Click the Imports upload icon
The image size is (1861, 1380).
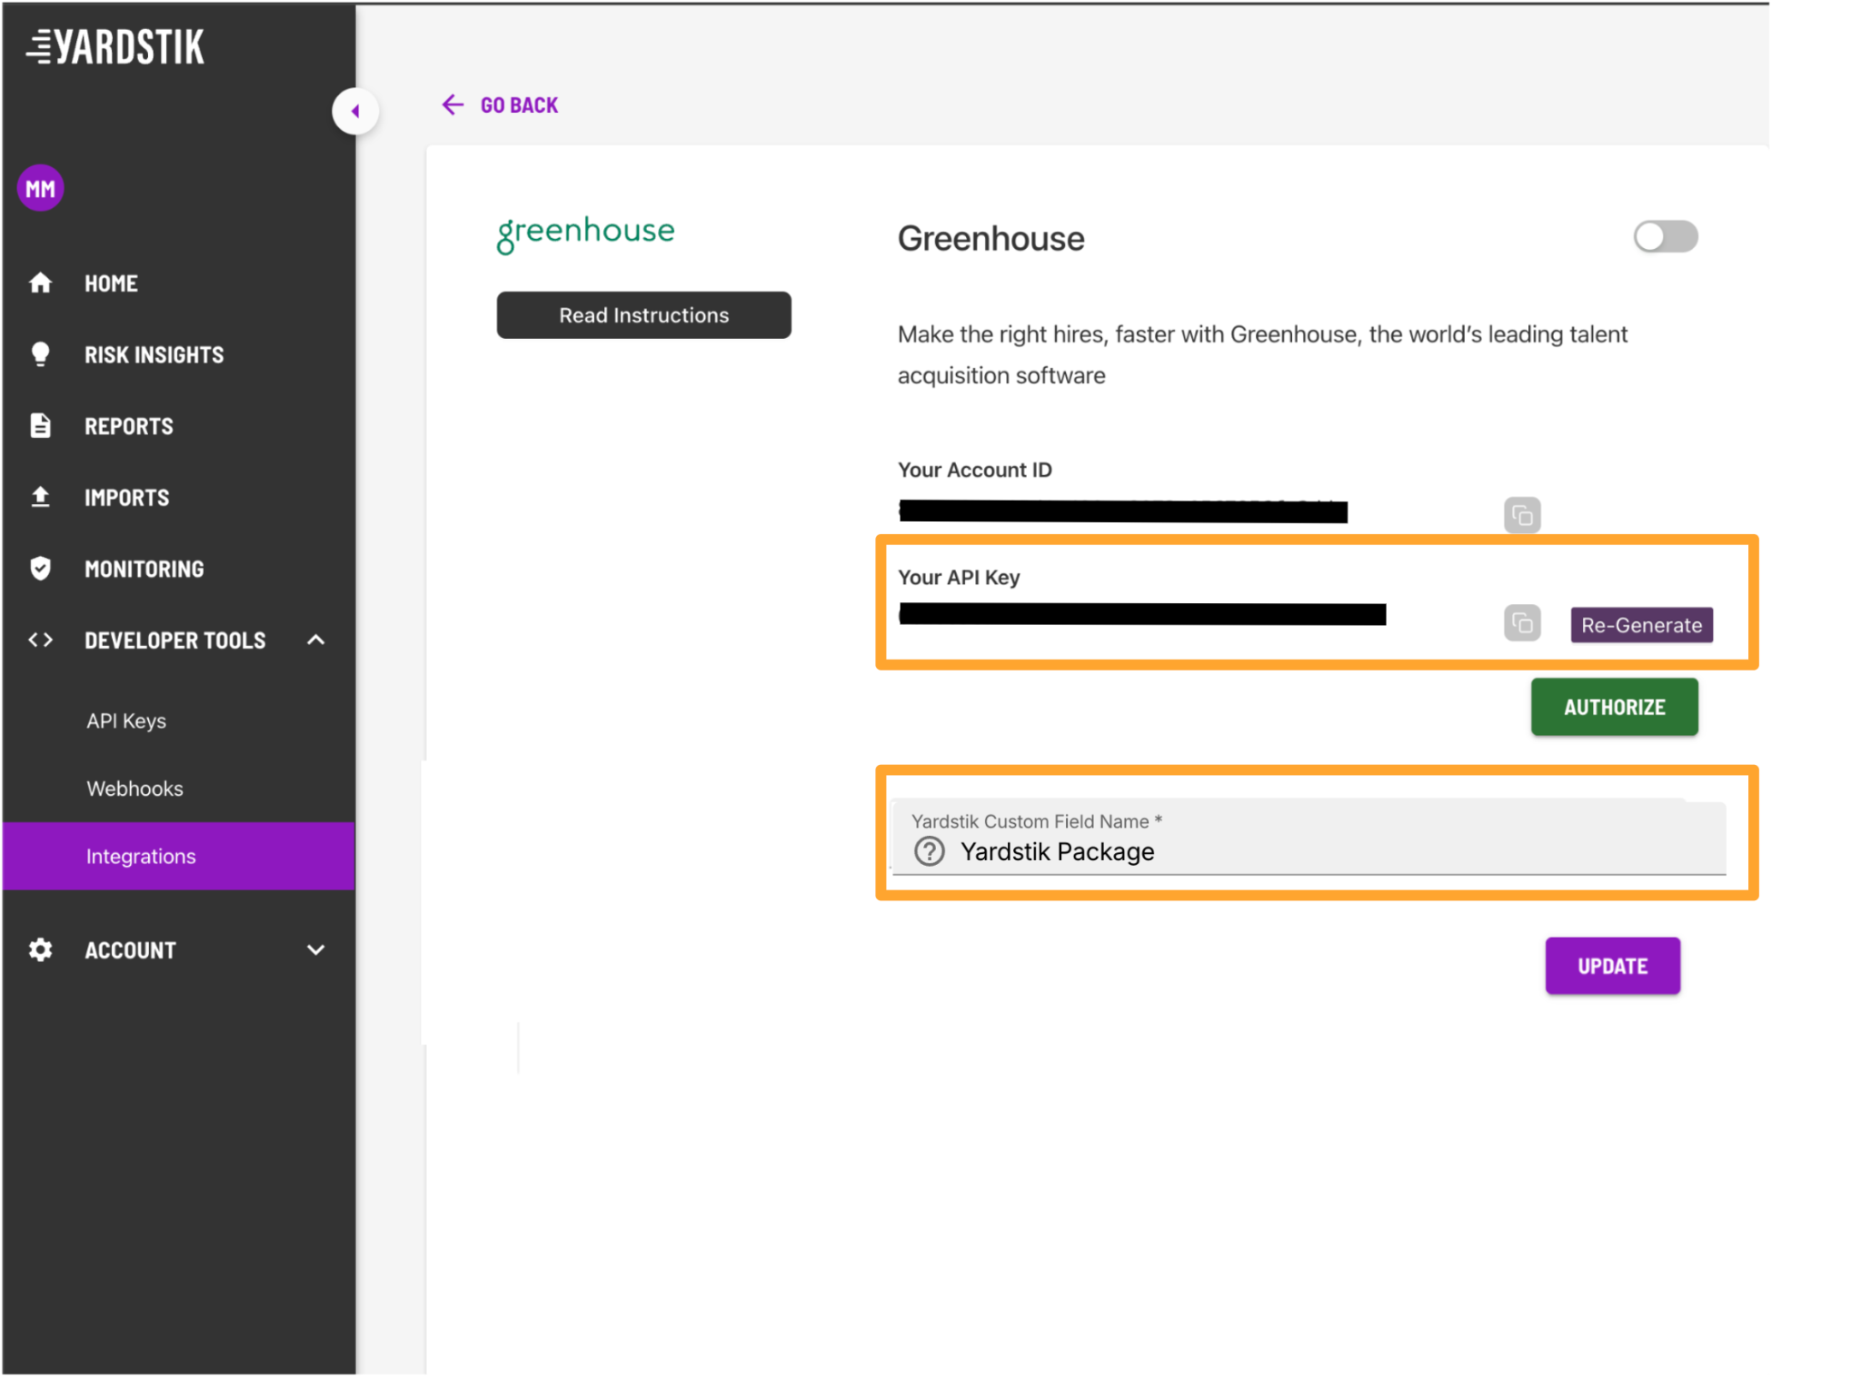(x=40, y=497)
